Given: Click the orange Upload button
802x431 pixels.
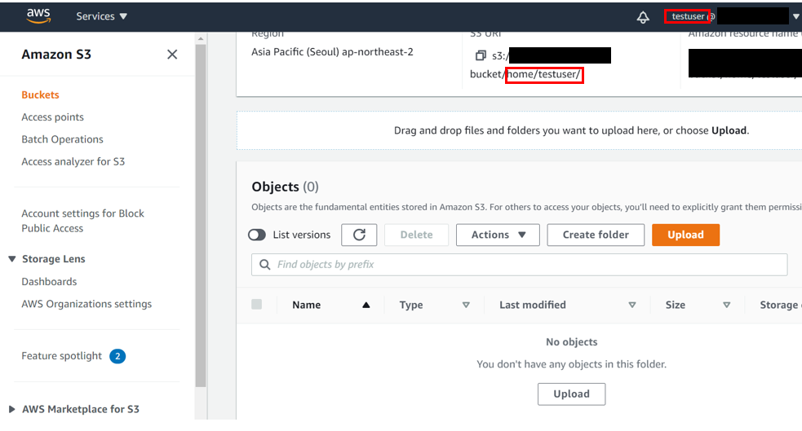Looking at the screenshot, I should click(685, 235).
